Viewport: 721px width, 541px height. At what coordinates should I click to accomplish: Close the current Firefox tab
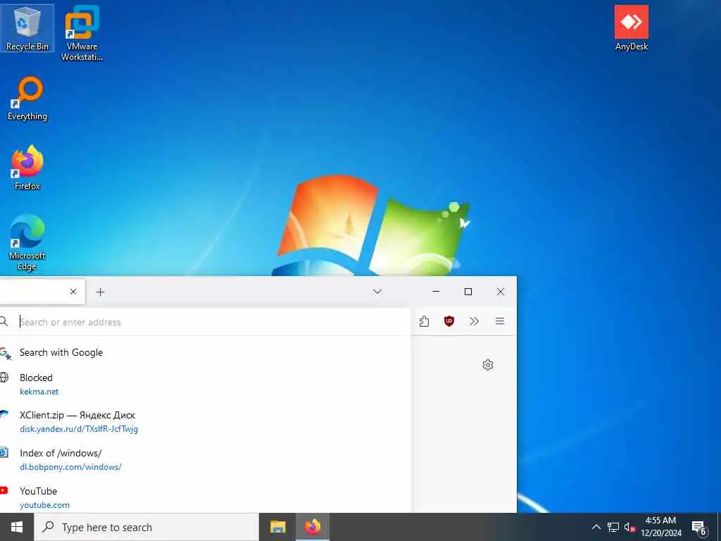(73, 291)
